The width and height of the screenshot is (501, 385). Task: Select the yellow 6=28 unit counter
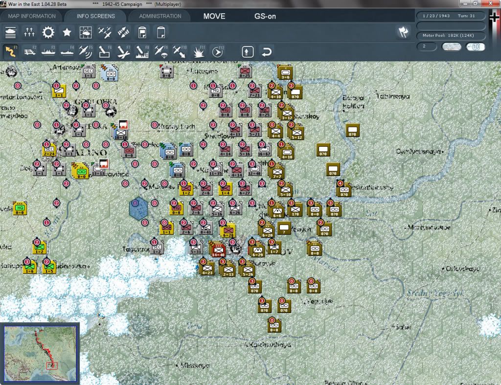click(x=228, y=230)
